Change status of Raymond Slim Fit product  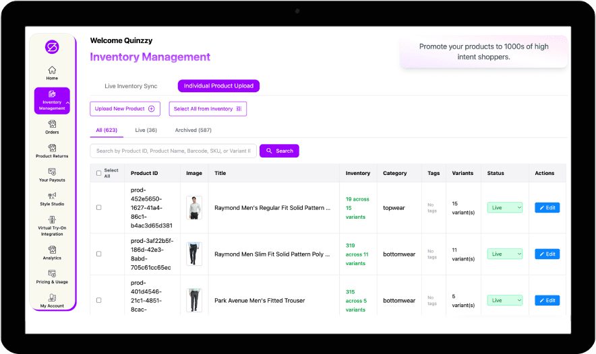[x=505, y=254]
